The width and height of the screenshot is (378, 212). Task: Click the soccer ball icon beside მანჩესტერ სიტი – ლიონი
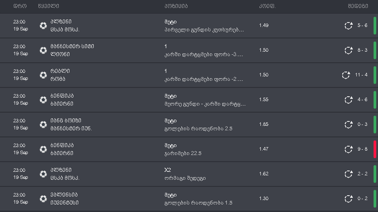coord(43,50)
